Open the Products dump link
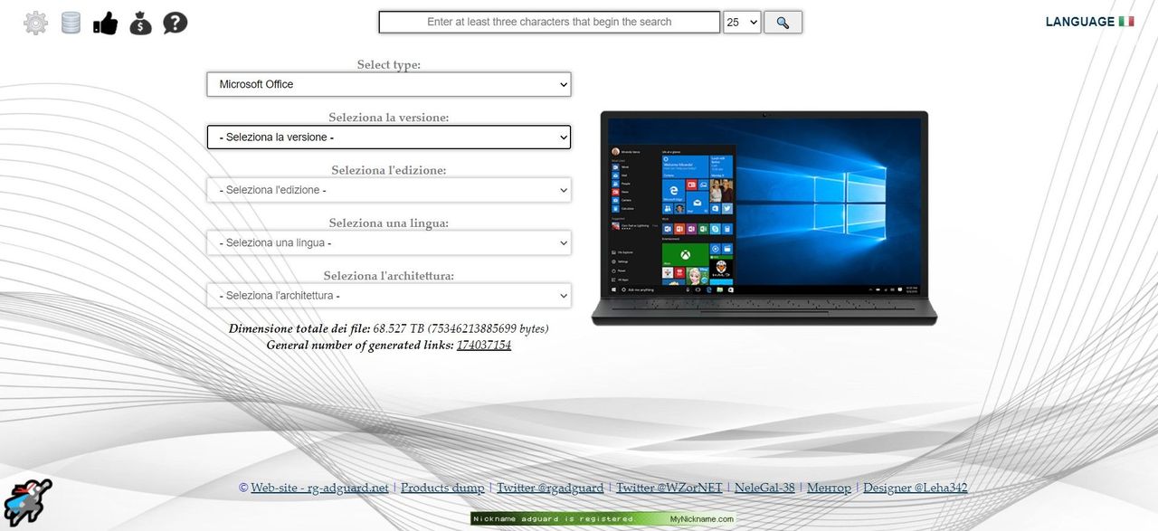 [442, 488]
